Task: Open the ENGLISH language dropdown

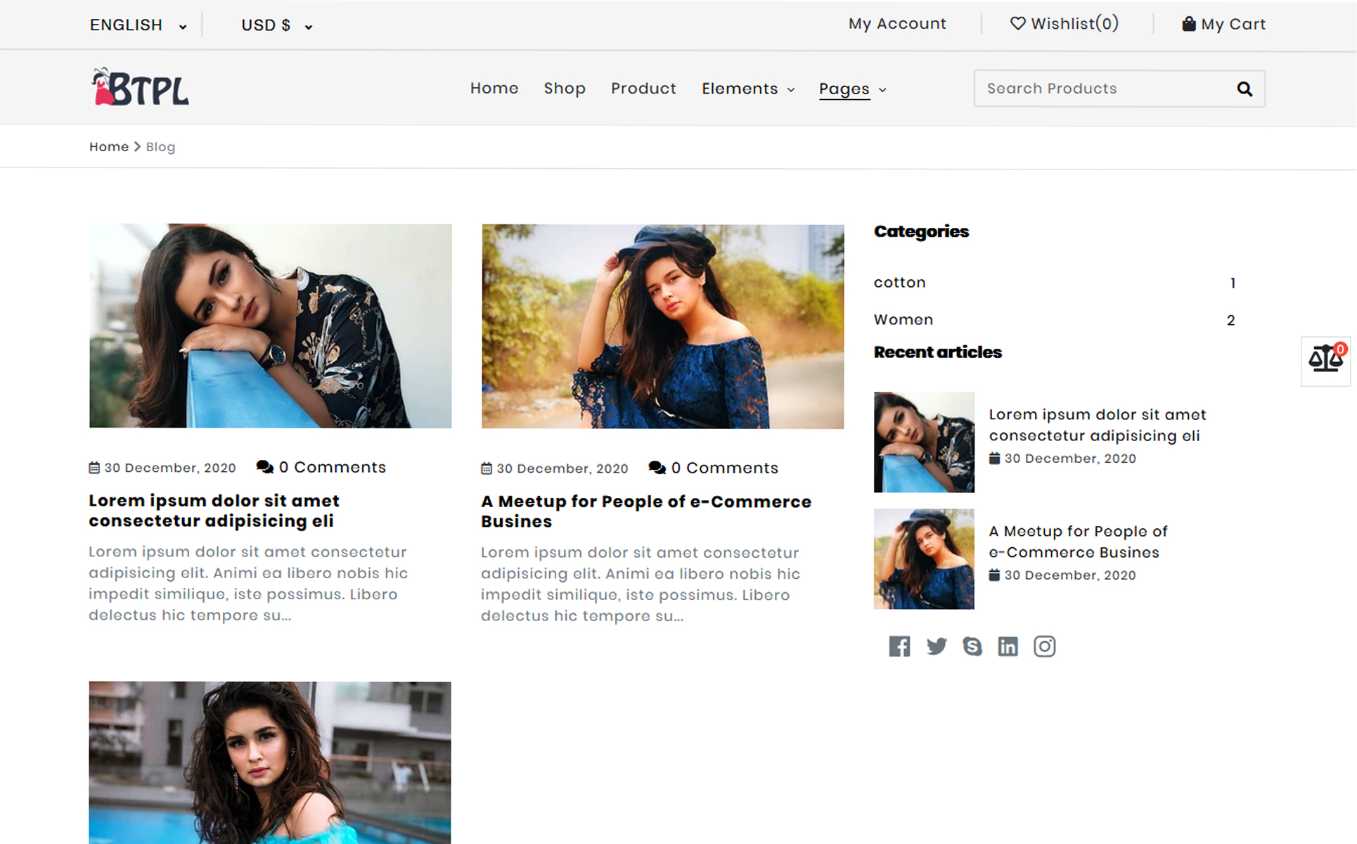Action: click(x=138, y=25)
